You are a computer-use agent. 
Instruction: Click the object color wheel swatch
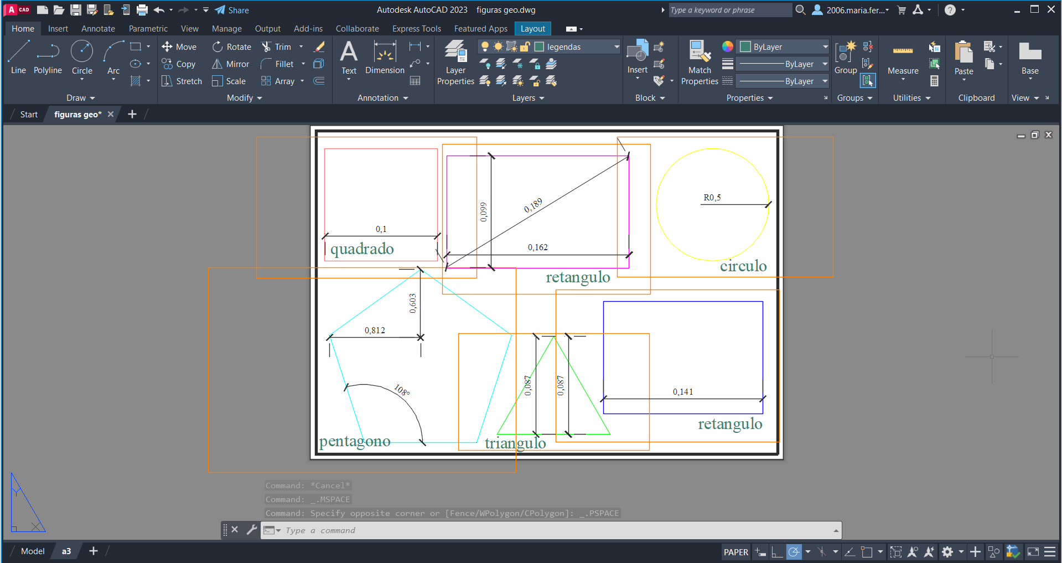tap(728, 47)
